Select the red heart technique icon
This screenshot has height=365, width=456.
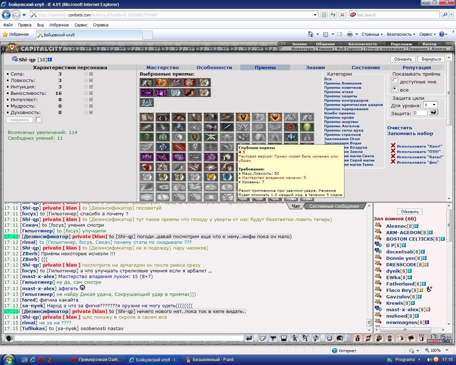(275, 117)
